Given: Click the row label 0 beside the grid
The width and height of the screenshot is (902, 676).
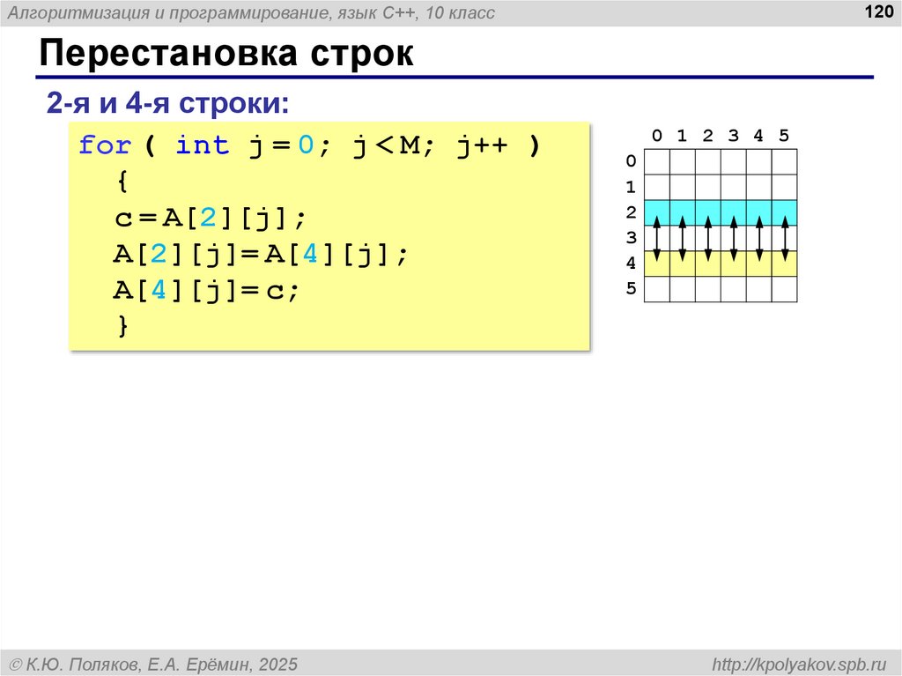Looking at the screenshot, I should pos(631,161).
